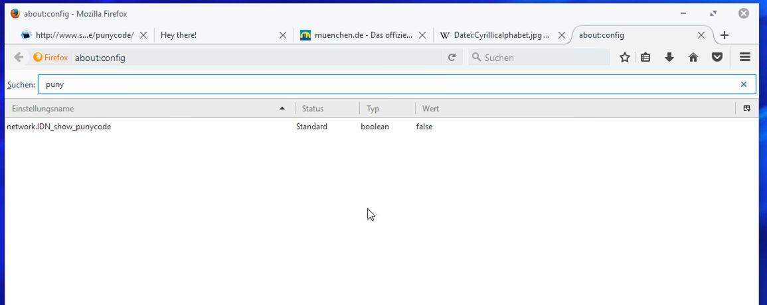Close the muenchen.de tab
This screenshot has height=305, width=767.
click(422, 35)
